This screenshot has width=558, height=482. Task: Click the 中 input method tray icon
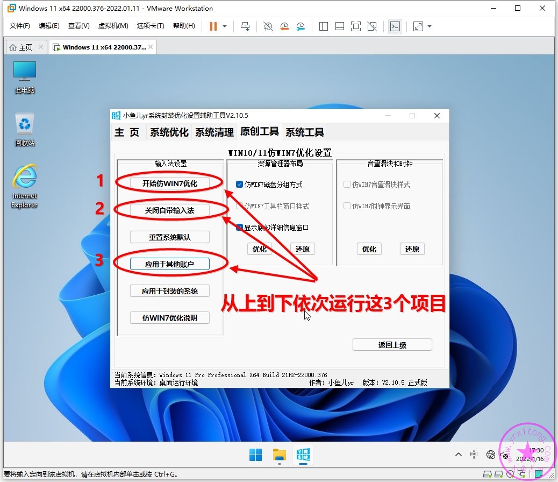pos(474,455)
